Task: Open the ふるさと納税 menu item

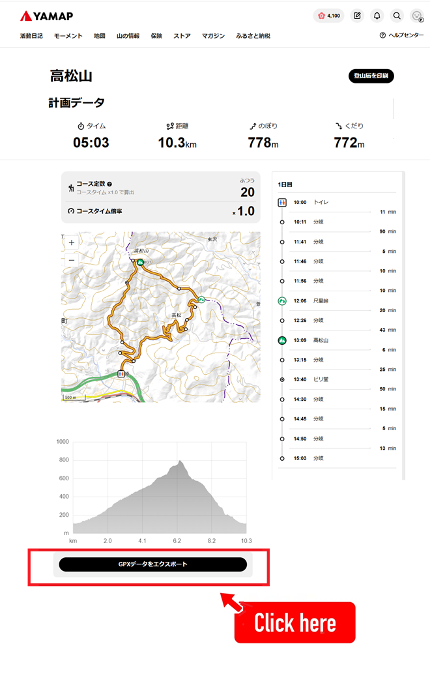Action: [253, 36]
